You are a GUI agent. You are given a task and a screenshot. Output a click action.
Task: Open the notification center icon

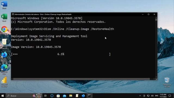[x=170, y=96]
